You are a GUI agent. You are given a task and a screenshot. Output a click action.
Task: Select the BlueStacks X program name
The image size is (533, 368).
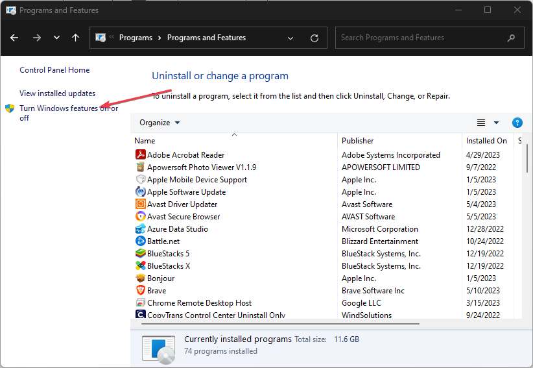pyautogui.click(x=169, y=265)
